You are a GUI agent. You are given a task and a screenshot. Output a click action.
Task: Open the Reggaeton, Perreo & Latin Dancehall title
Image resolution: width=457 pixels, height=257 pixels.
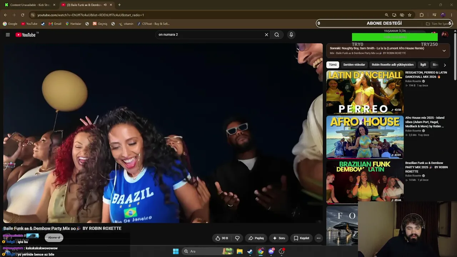[426, 75]
